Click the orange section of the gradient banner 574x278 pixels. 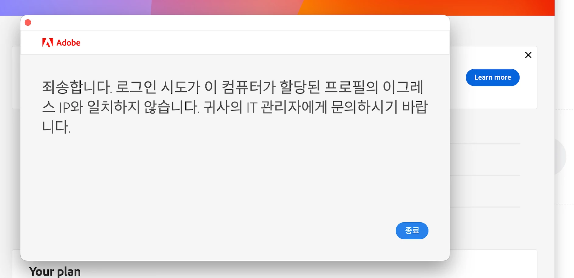tap(426, 7)
